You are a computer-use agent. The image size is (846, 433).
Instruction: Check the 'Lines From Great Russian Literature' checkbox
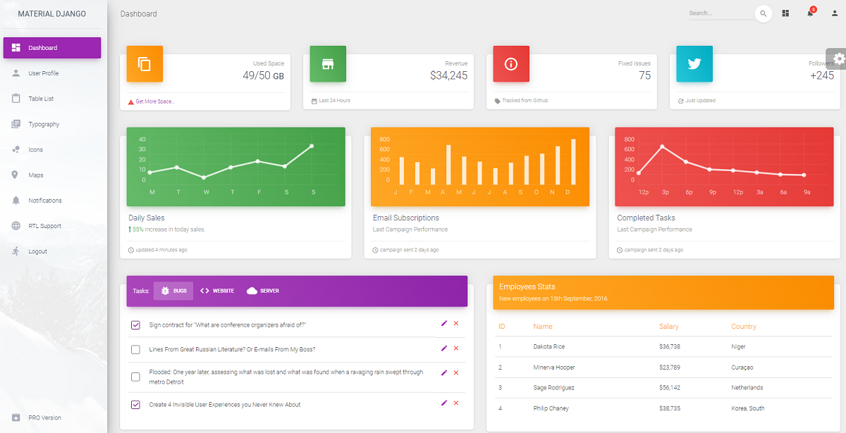tap(135, 349)
